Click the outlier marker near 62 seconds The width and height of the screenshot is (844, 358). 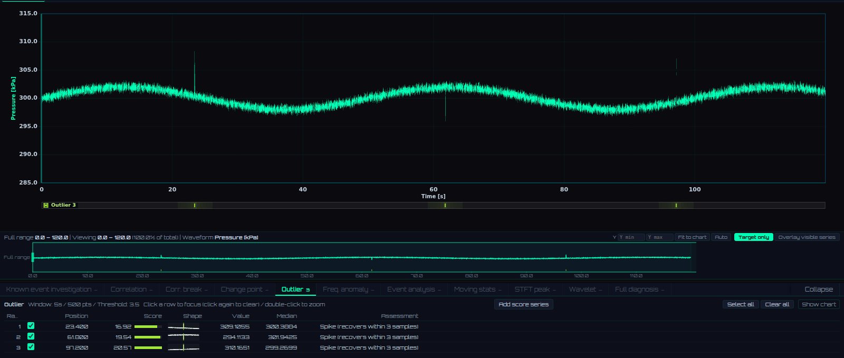tap(445, 205)
